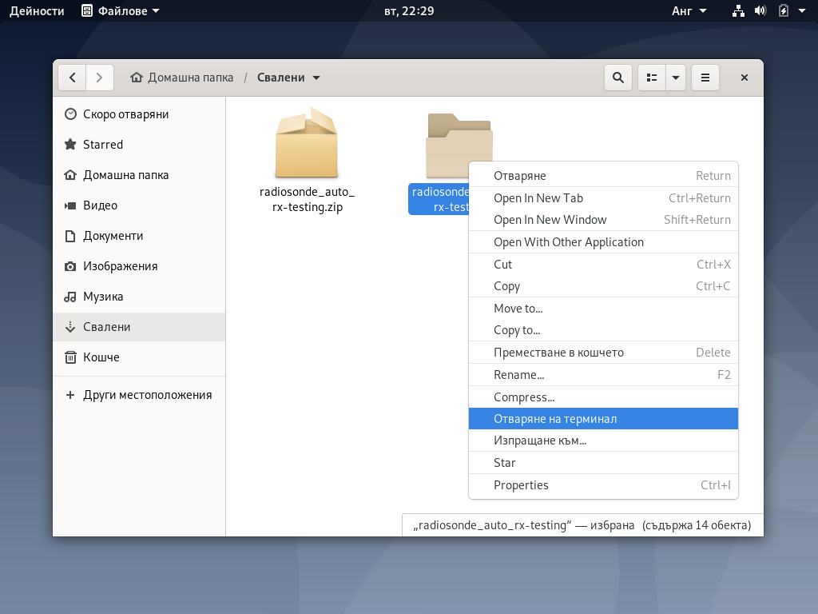Viewport: 818px width, 614px height.
Task: Go to Домашна папка in sidebar
Action: 139,175
